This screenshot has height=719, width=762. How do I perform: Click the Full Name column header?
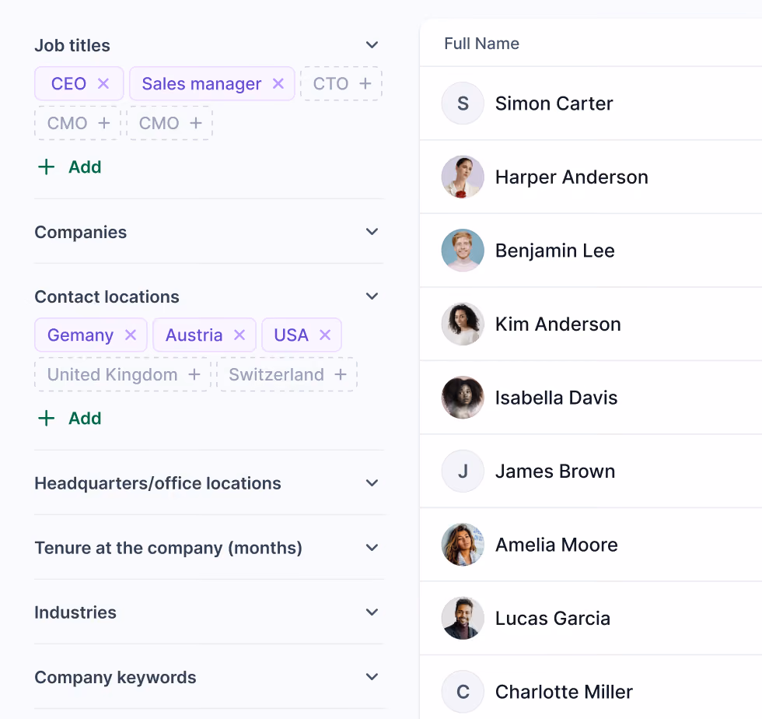pos(481,44)
